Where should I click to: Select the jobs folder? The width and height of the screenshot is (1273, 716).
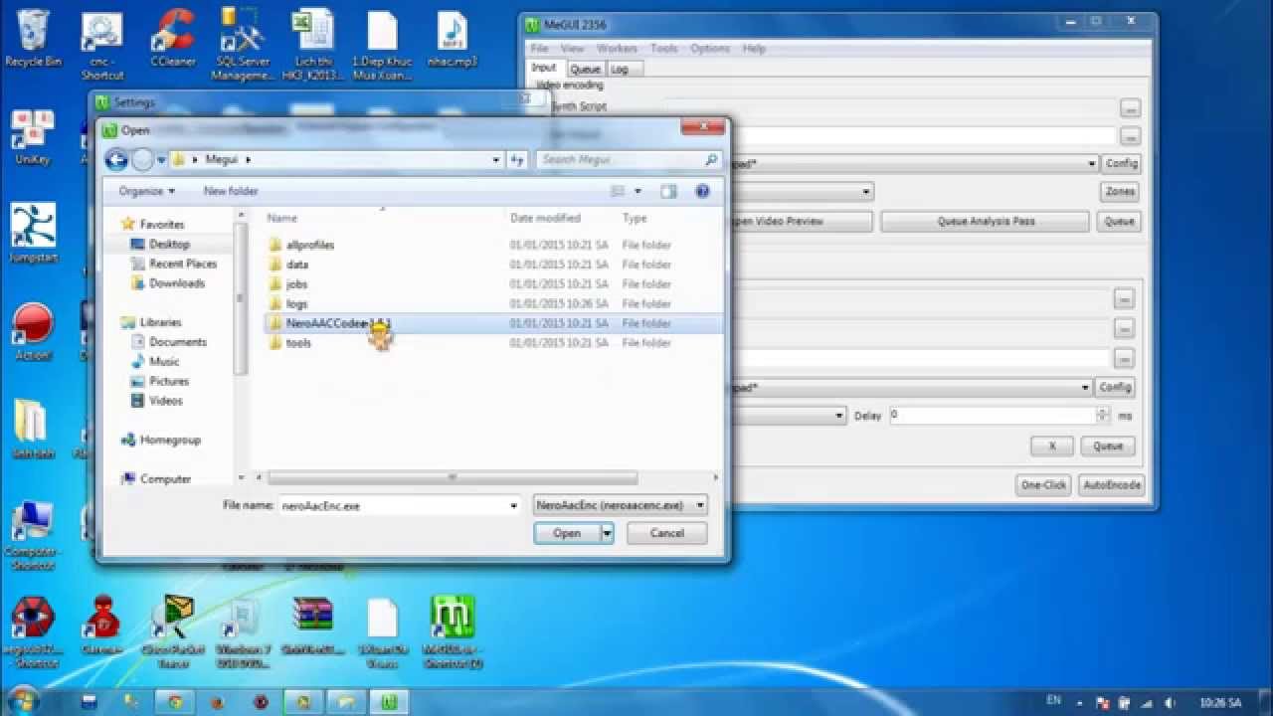[296, 284]
